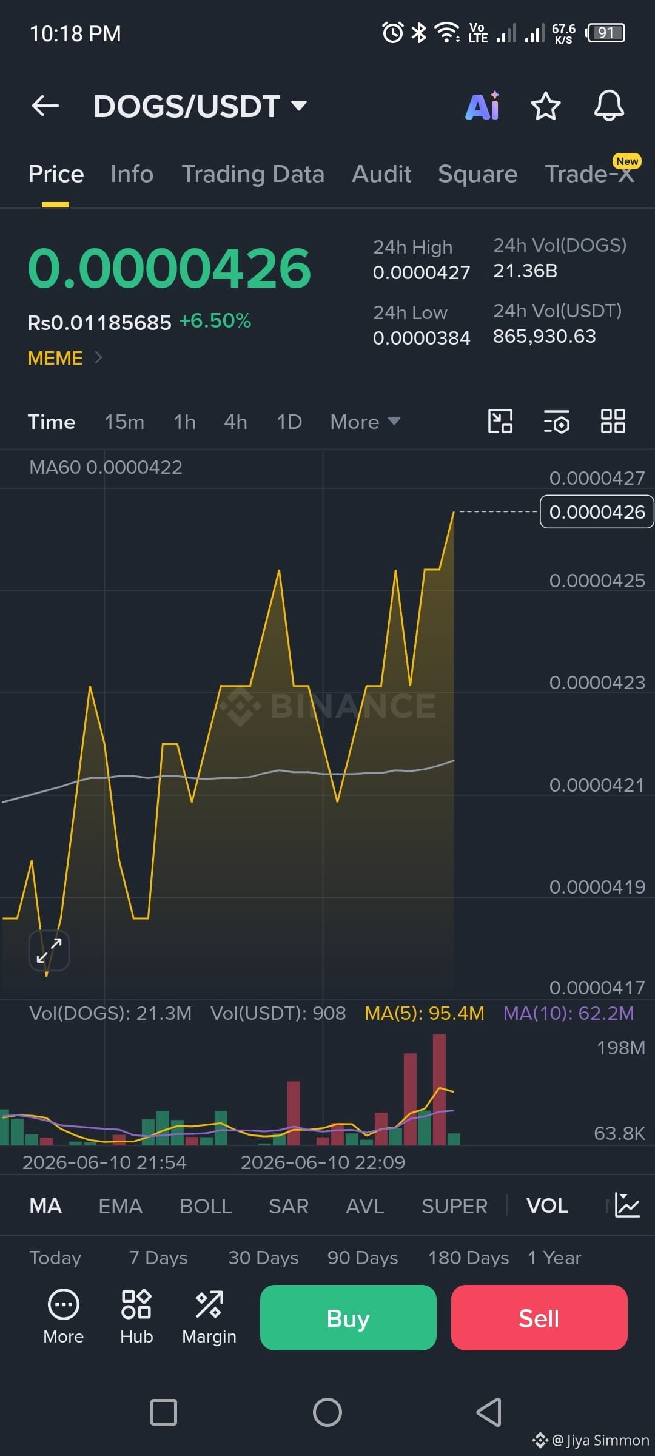Image resolution: width=655 pixels, height=1456 pixels.
Task: Tap the 2026-06-10 22:09 time label
Action: (323, 1162)
